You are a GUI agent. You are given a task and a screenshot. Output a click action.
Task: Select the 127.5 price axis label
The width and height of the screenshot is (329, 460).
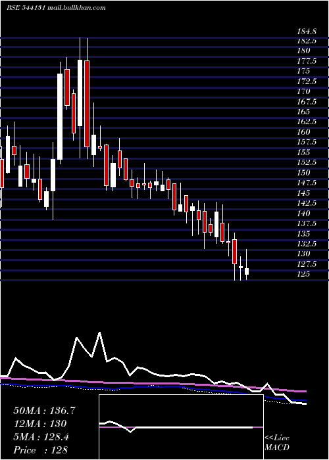coord(307,264)
